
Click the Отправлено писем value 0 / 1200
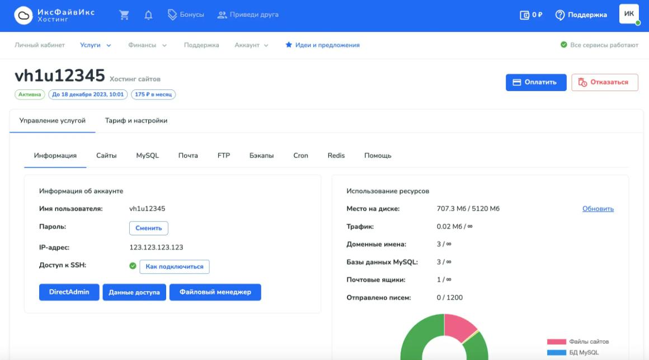(449, 297)
